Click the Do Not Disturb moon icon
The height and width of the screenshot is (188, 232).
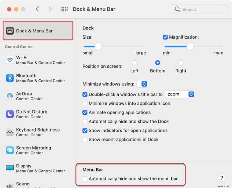(10, 114)
